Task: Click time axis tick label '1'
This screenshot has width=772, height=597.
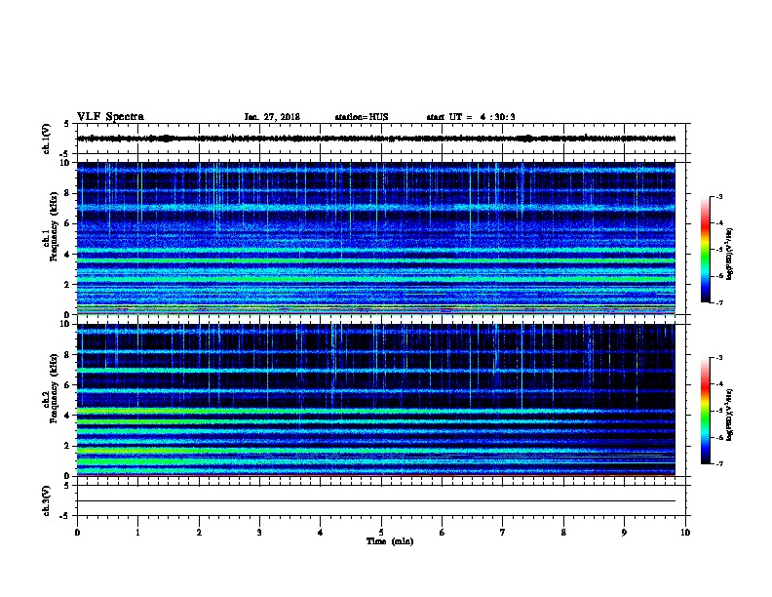Action: point(137,533)
